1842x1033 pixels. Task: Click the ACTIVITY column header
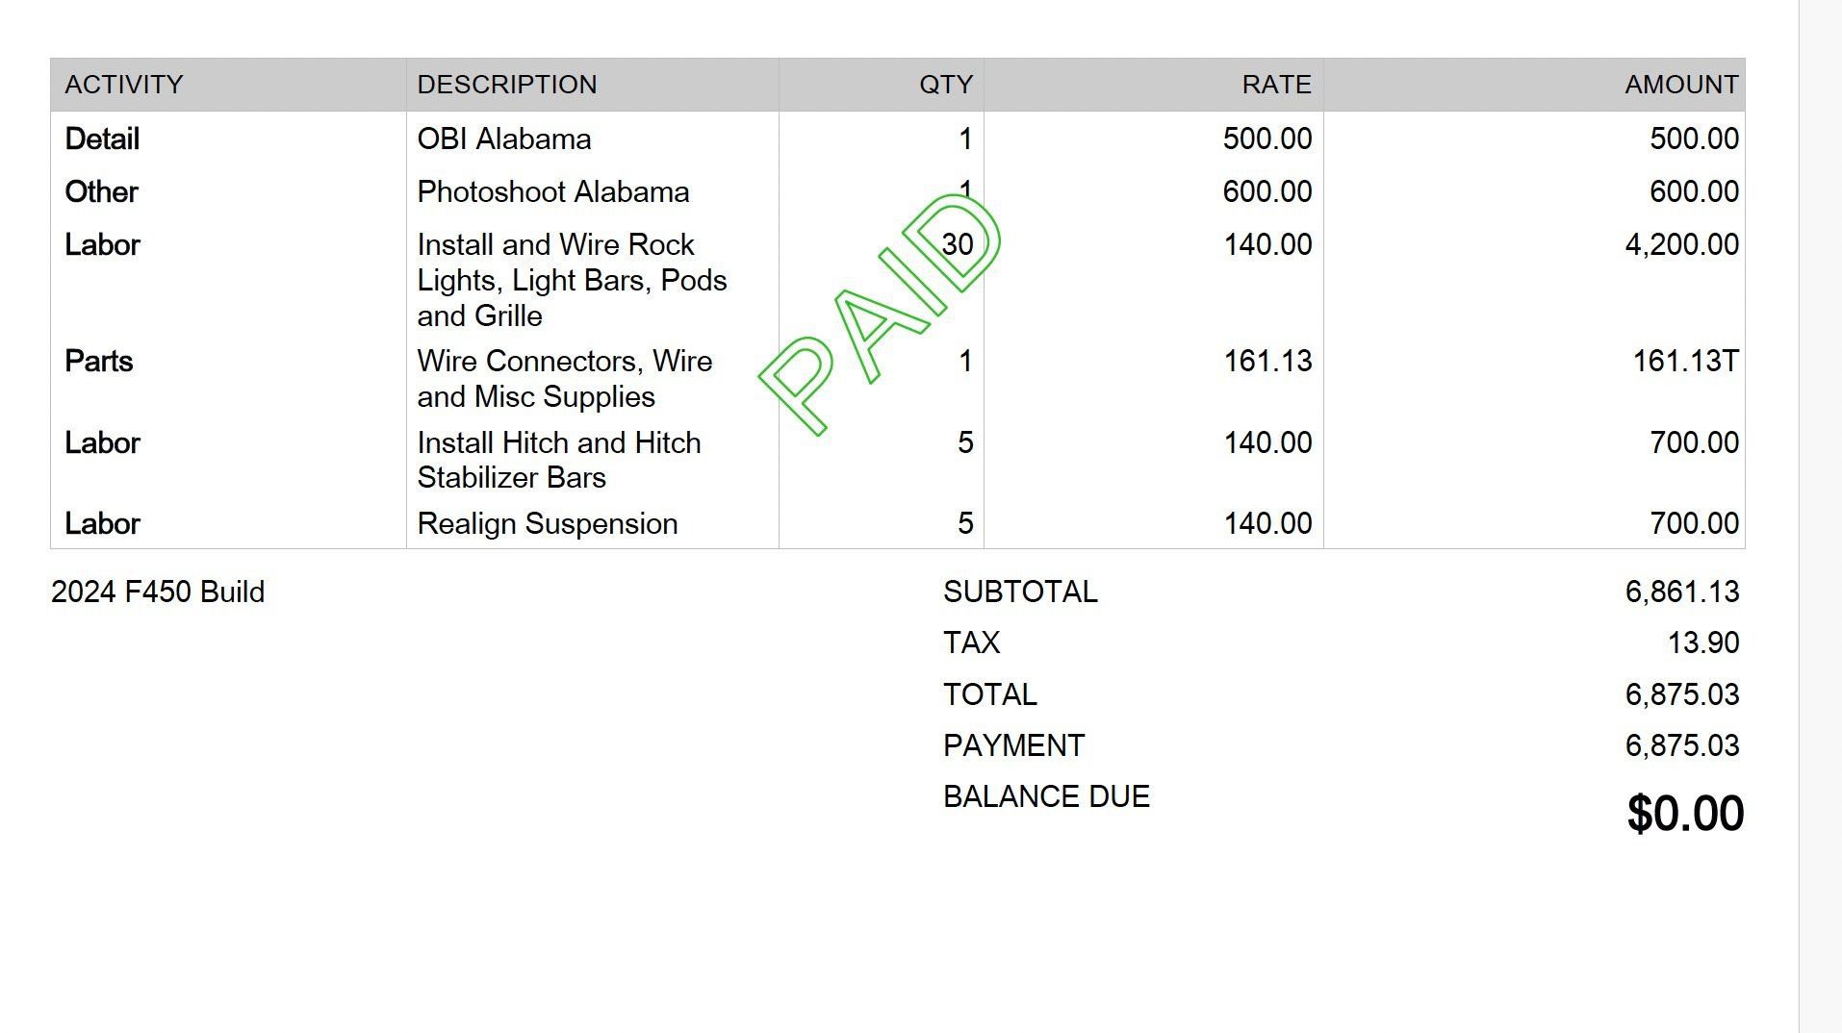pos(123,85)
